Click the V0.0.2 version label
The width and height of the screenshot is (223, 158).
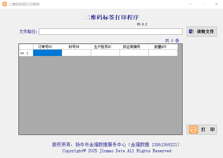(142, 24)
